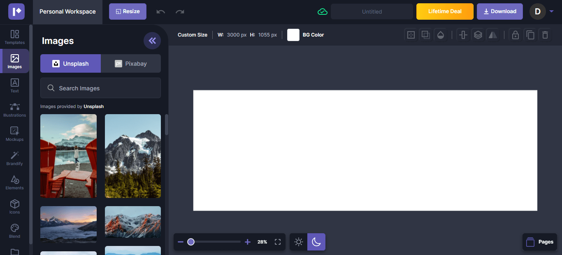Image resolution: width=562 pixels, height=255 pixels.
Task: Switch to light mode sun toggle
Action: (299, 242)
